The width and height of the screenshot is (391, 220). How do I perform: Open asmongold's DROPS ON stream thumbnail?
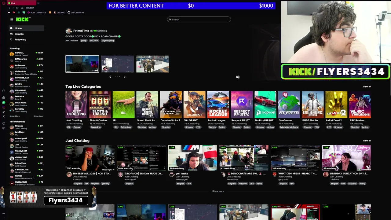coord(141,158)
